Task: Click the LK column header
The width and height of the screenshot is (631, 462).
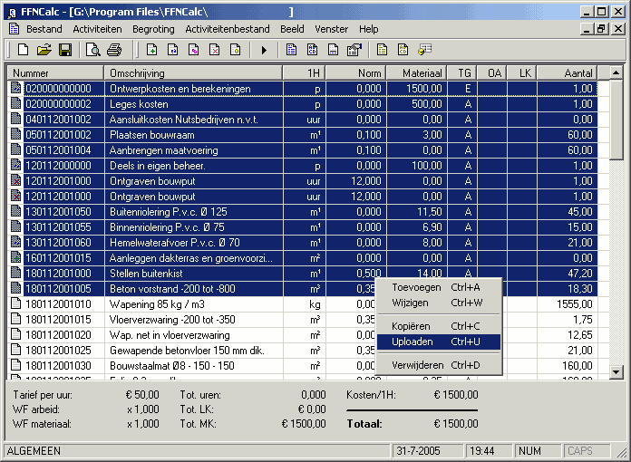Action: coord(522,73)
